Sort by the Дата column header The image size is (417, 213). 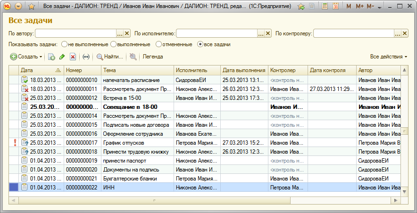pos(41,70)
